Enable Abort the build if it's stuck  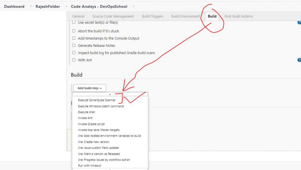[74, 31]
